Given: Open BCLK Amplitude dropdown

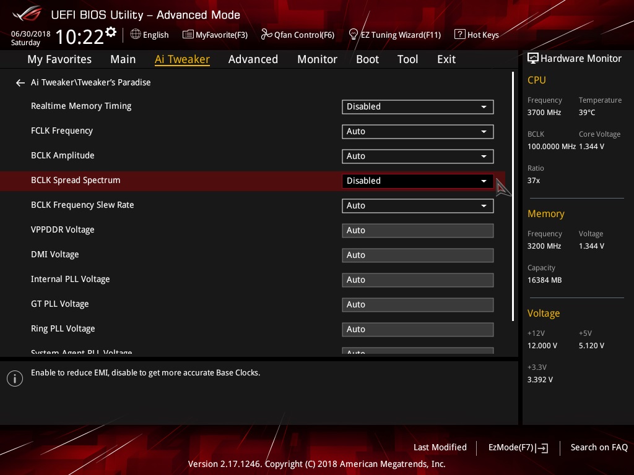Looking at the screenshot, I should point(418,156).
